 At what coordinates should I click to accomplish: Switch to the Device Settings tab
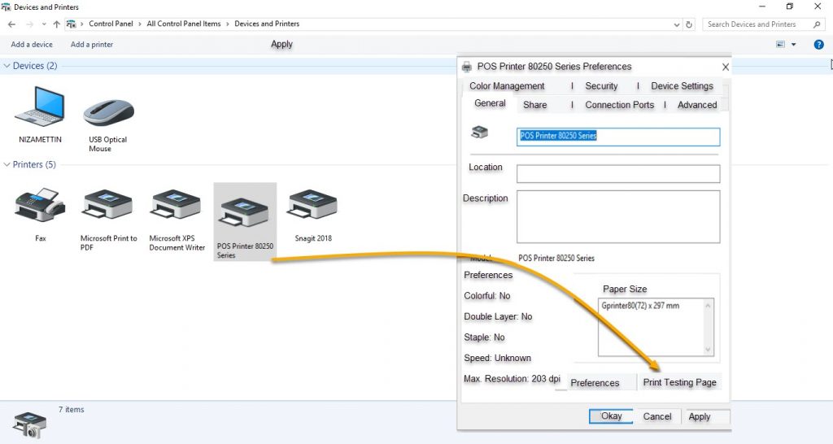683,86
